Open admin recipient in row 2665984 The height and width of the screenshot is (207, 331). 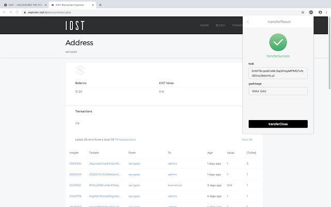[x=172, y=164]
